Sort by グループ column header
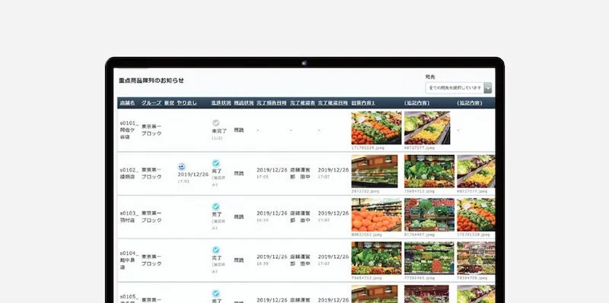Viewport: 609px width, 303px height. 151,103
